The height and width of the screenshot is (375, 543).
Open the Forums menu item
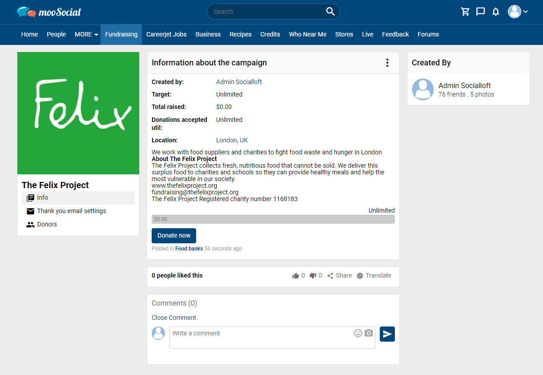[x=428, y=34]
